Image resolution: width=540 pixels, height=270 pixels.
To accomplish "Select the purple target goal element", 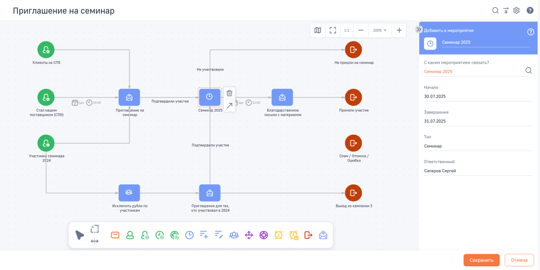I will (x=264, y=235).
